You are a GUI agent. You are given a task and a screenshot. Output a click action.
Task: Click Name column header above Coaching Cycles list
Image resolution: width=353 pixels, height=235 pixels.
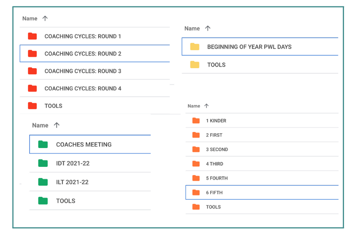point(30,18)
